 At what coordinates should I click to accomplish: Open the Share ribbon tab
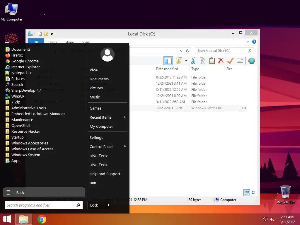(69, 42)
